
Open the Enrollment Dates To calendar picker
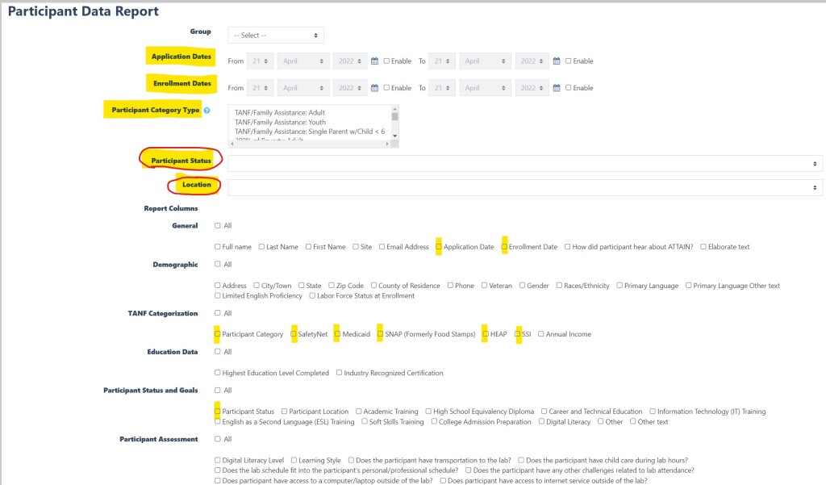[x=557, y=88]
